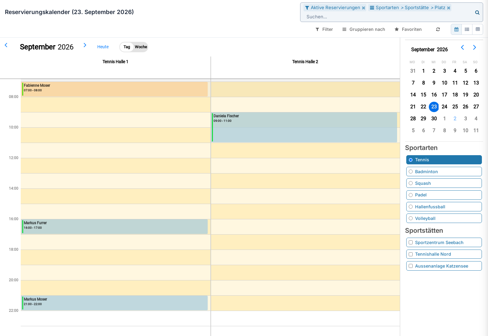Remove the Aktive Reservierungen filter tag

(364, 8)
